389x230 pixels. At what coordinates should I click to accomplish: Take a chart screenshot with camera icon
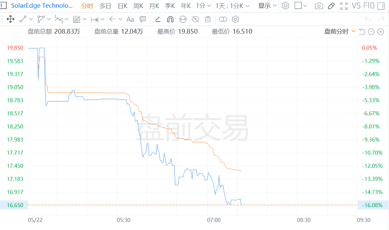[x=319, y=6]
